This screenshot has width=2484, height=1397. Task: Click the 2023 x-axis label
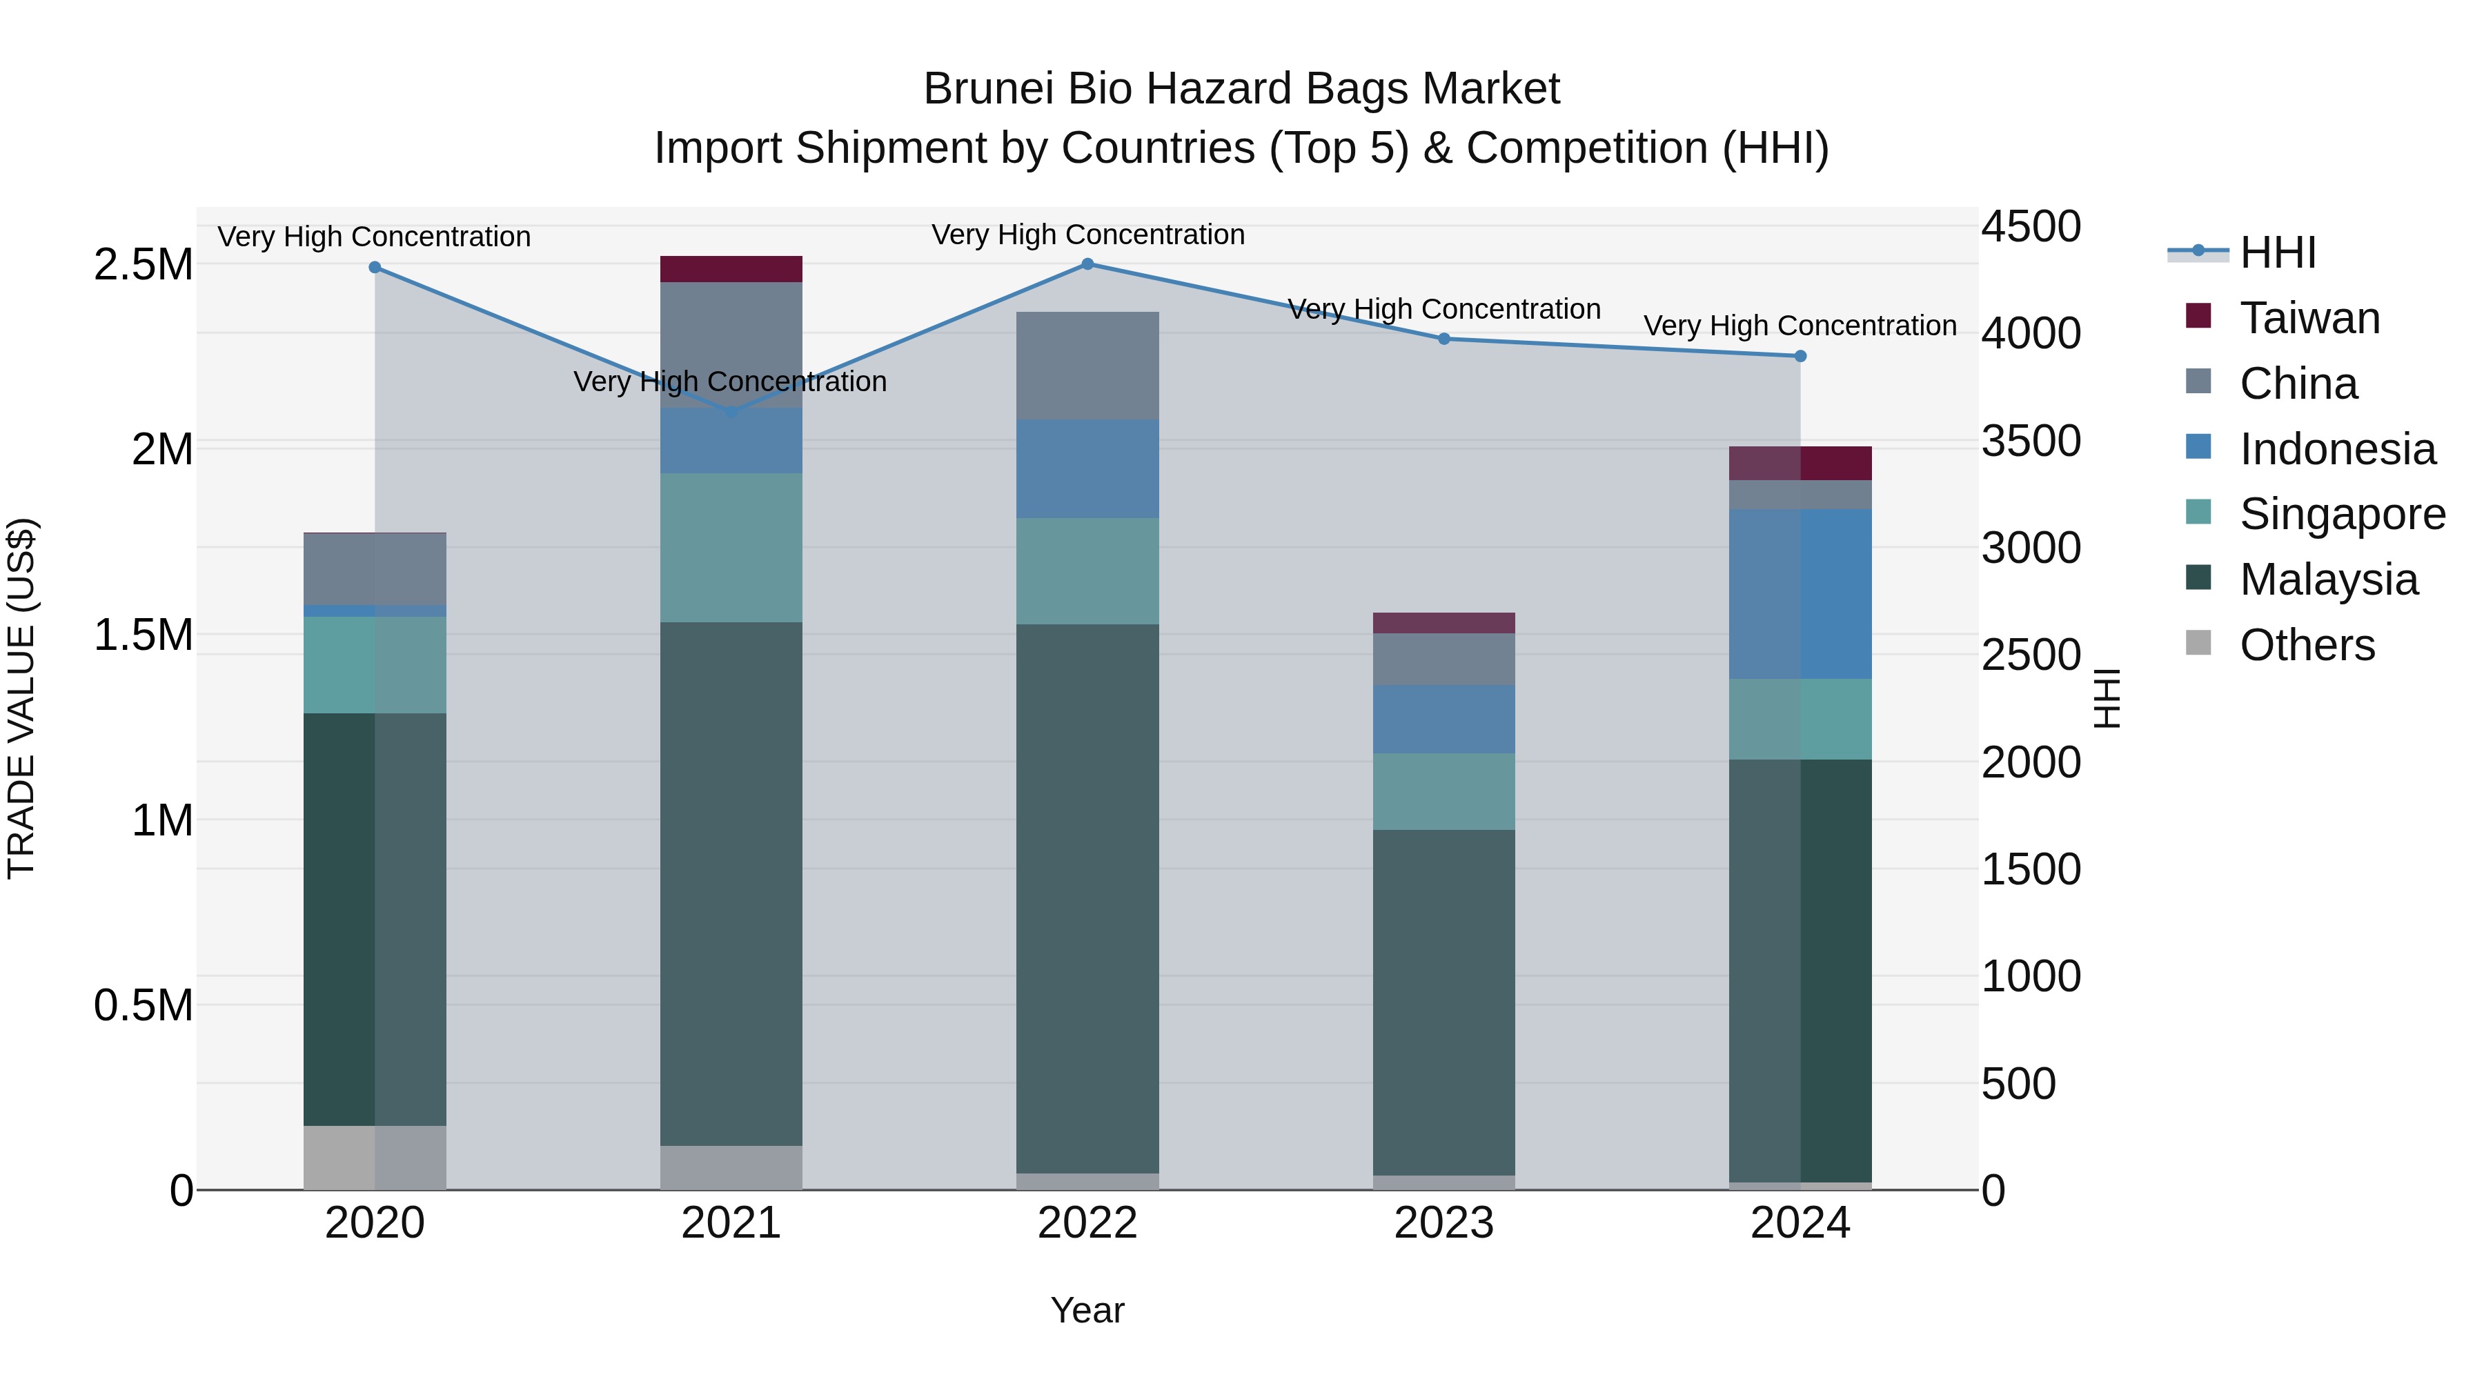click(1443, 1223)
